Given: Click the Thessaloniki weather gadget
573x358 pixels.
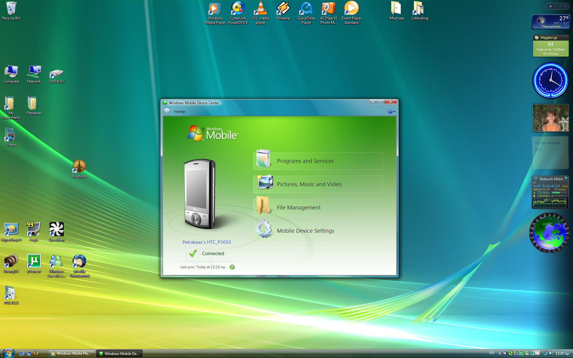Looking at the screenshot, I should pyautogui.click(x=551, y=22).
